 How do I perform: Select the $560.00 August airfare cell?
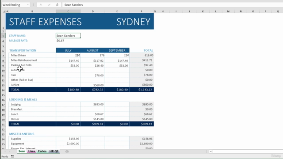pyautogui.click(x=92, y=85)
